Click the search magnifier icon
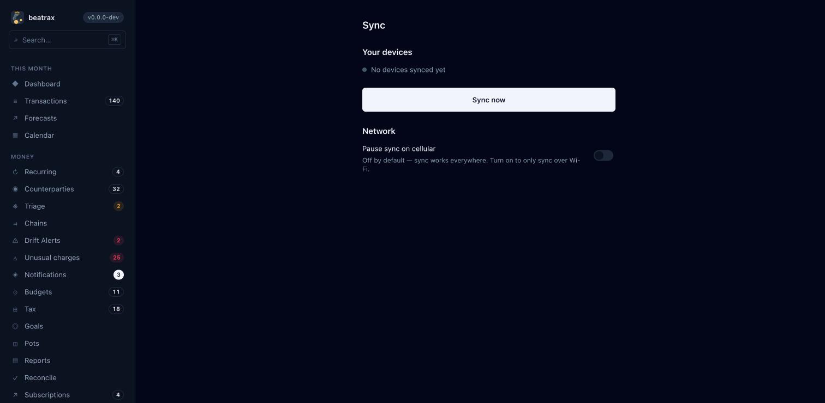 click(16, 40)
